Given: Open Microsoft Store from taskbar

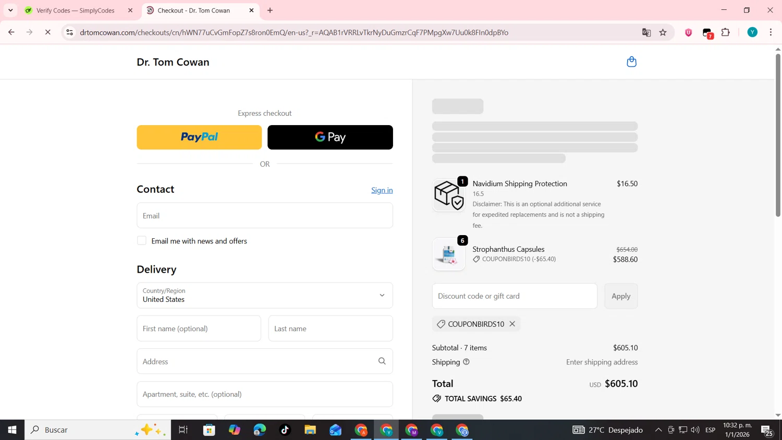Looking at the screenshot, I should pyautogui.click(x=209, y=430).
